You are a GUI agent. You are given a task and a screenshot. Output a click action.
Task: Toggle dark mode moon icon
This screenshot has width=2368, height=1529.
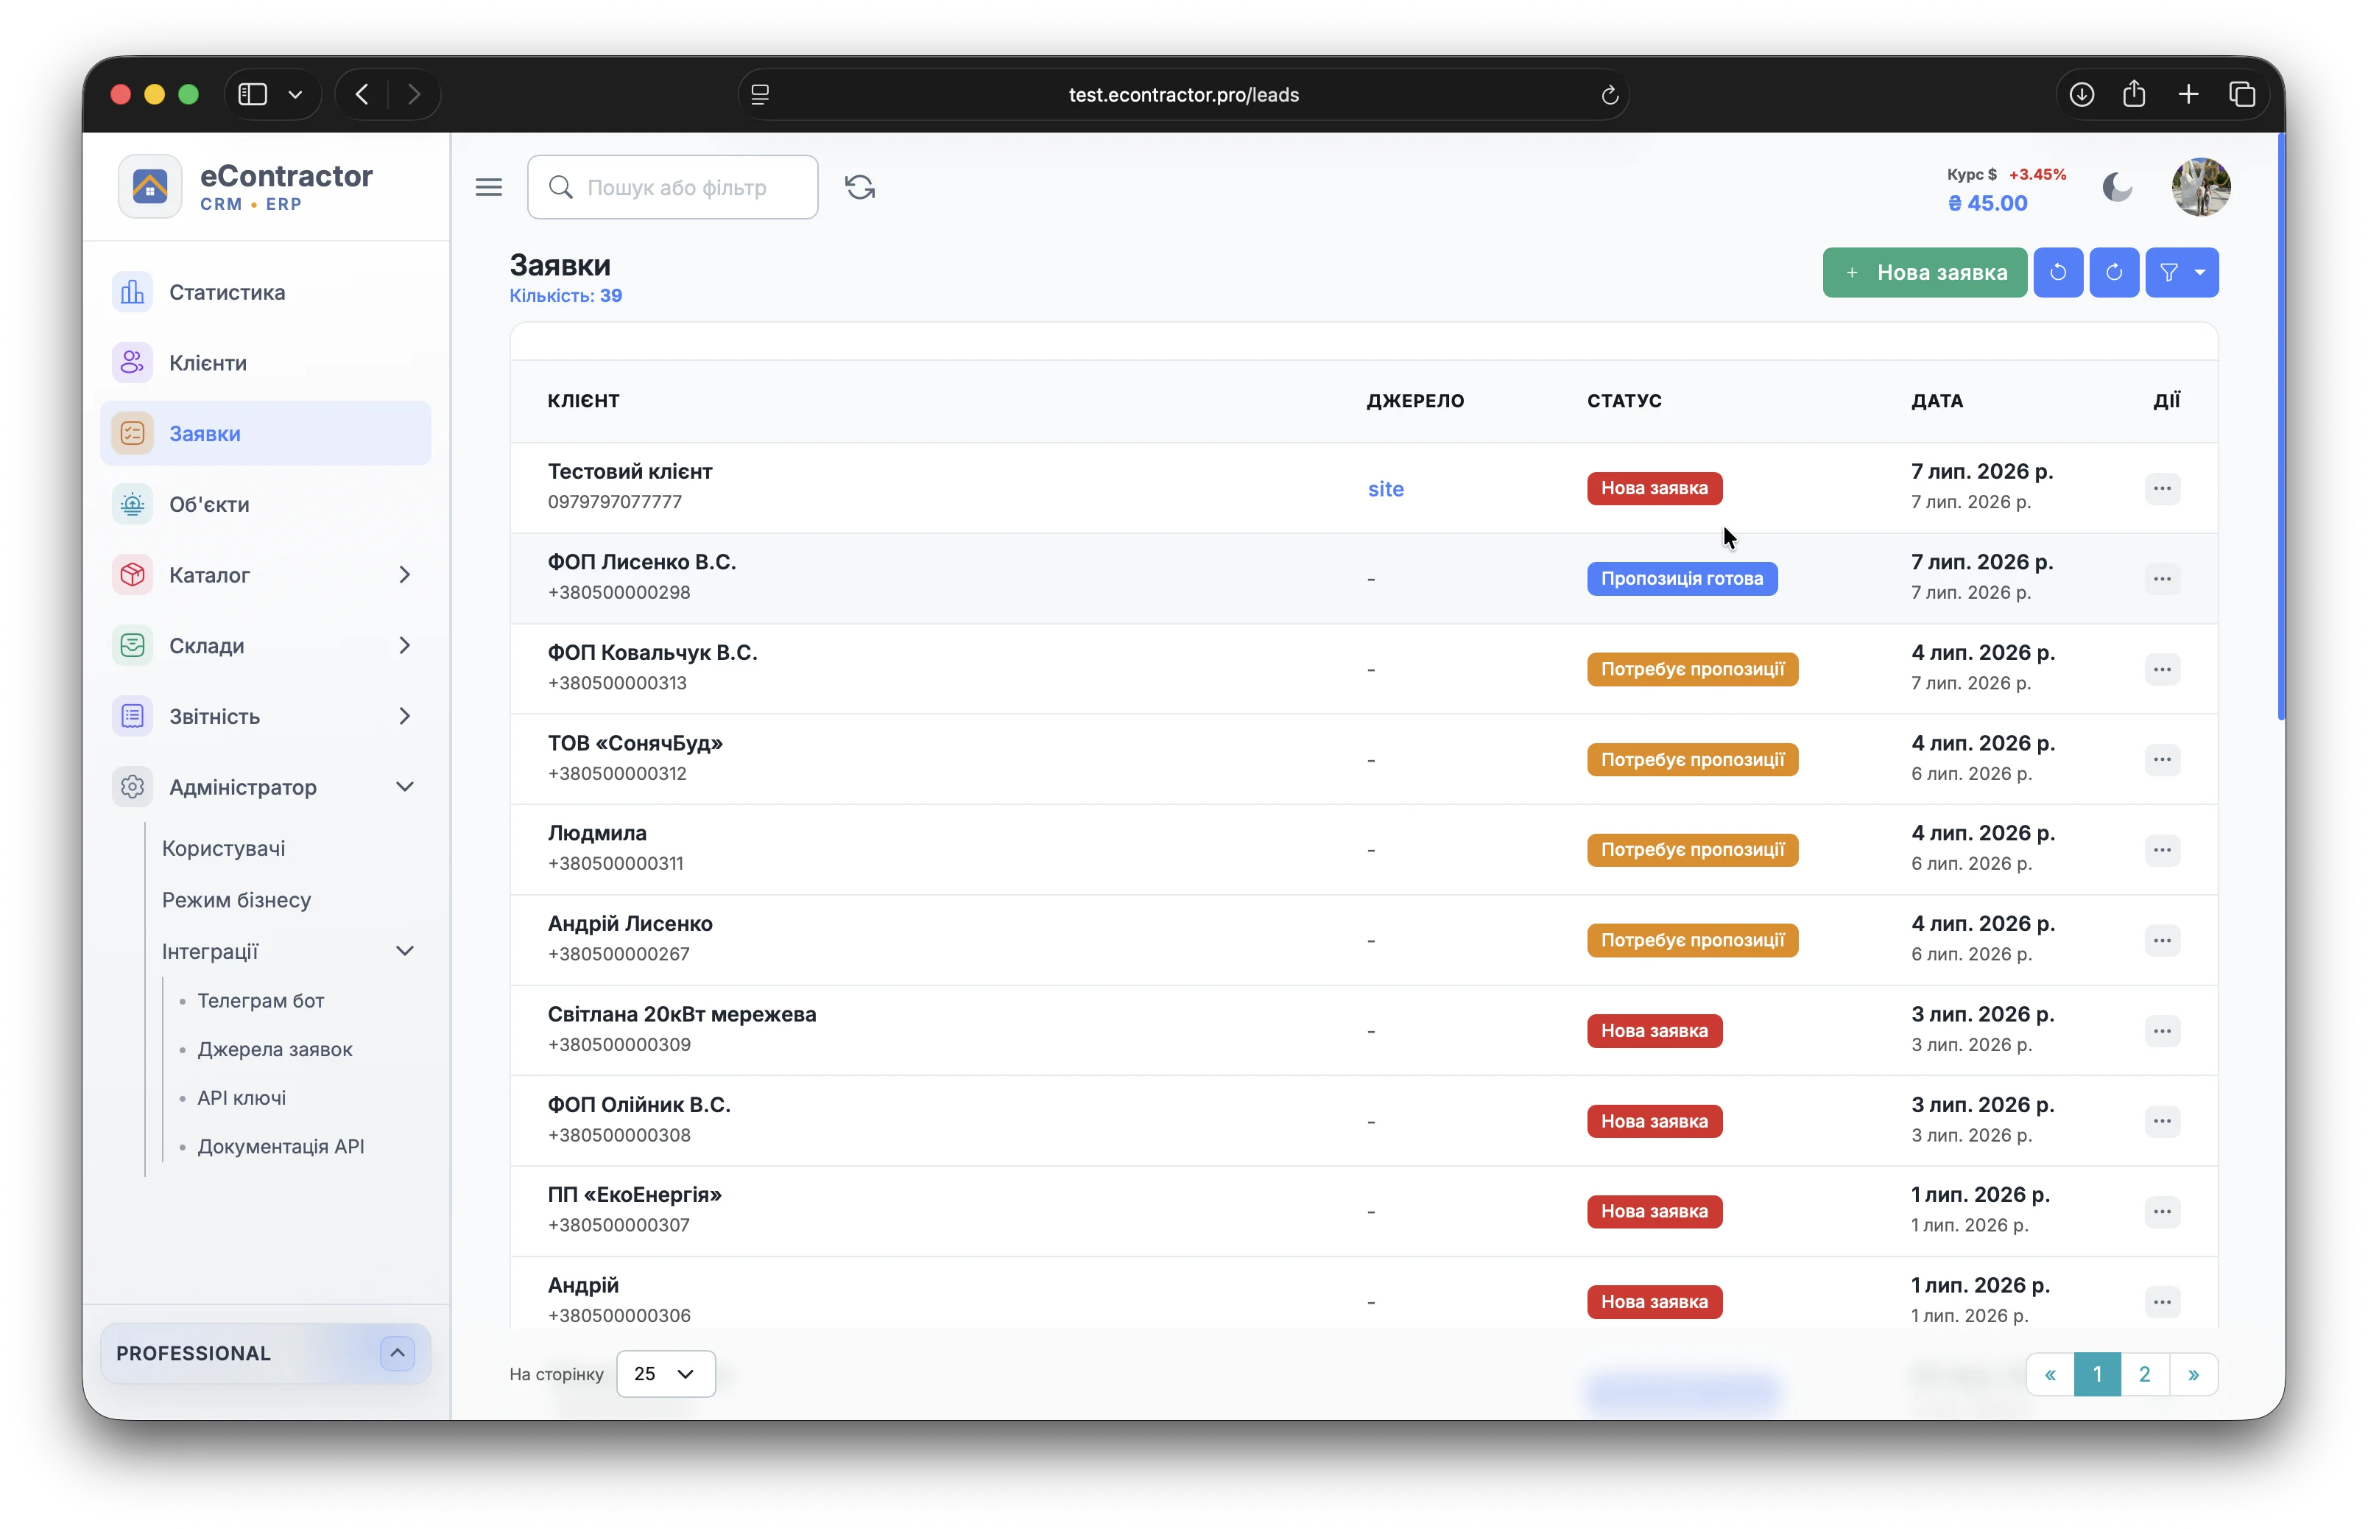[2116, 186]
